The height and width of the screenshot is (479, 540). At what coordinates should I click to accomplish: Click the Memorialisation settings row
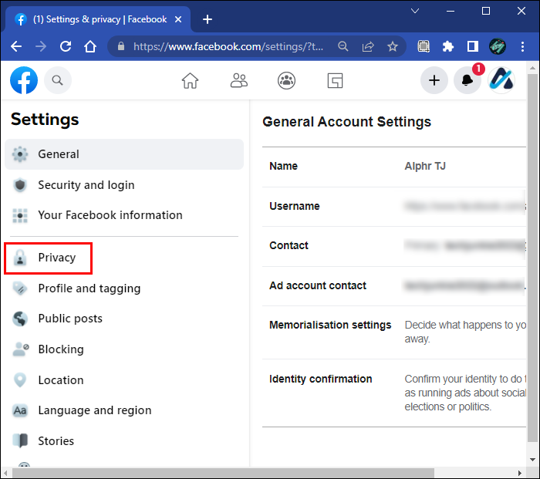pyautogui.click(x=330, y=325)
